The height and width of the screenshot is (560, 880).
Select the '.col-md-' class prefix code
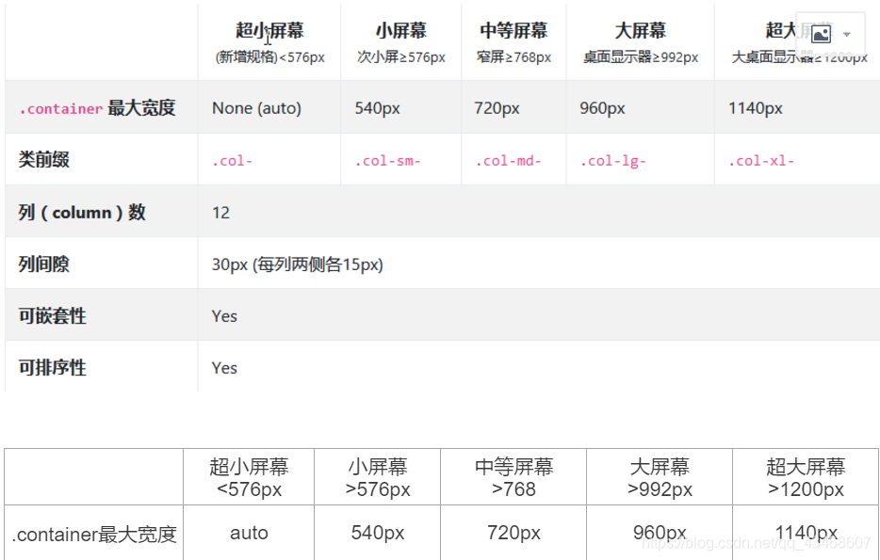[509, 161]
